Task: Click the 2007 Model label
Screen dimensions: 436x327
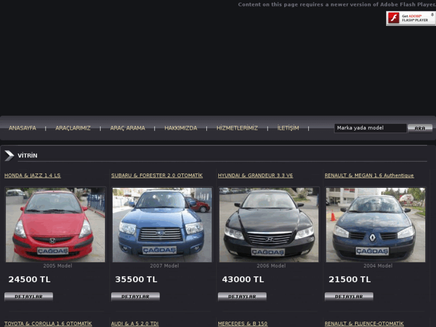Action: 164,266
